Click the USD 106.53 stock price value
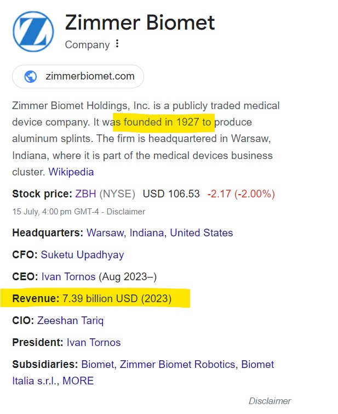The width and height of the screenshot is (338, 414). click(171, 194)
